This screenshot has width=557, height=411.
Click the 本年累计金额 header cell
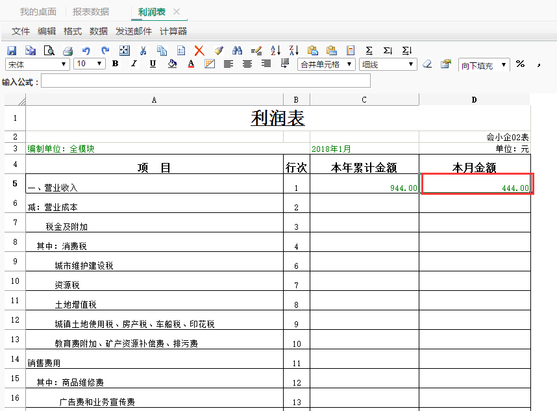tap(364, 164)
